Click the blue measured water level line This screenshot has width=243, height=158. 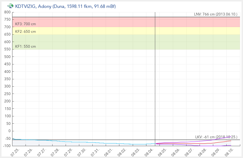point(84,142)
